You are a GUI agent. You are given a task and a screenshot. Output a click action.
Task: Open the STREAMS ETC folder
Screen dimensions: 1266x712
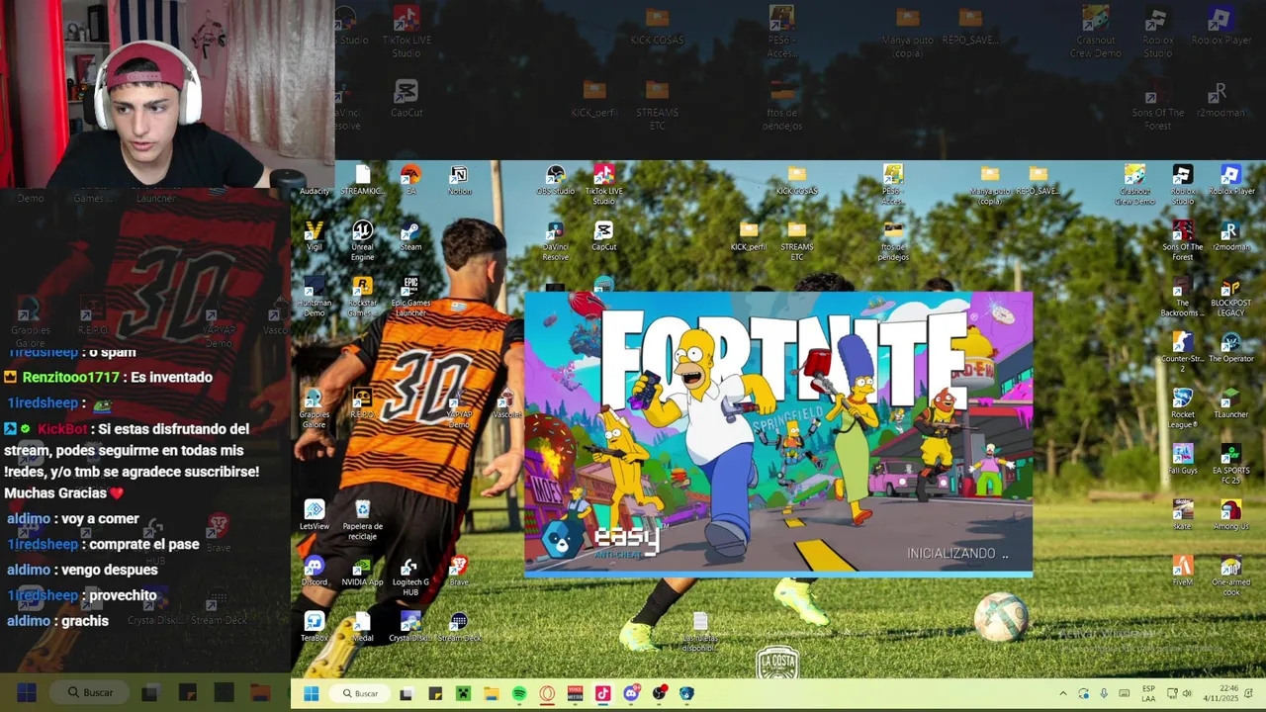point(797,240)
